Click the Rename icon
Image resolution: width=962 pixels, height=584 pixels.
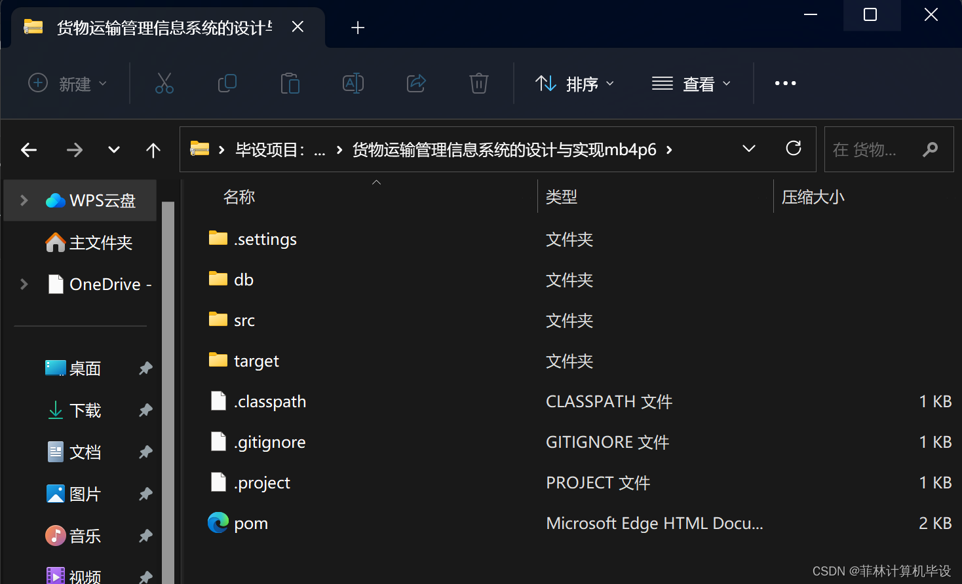point(353,84)
